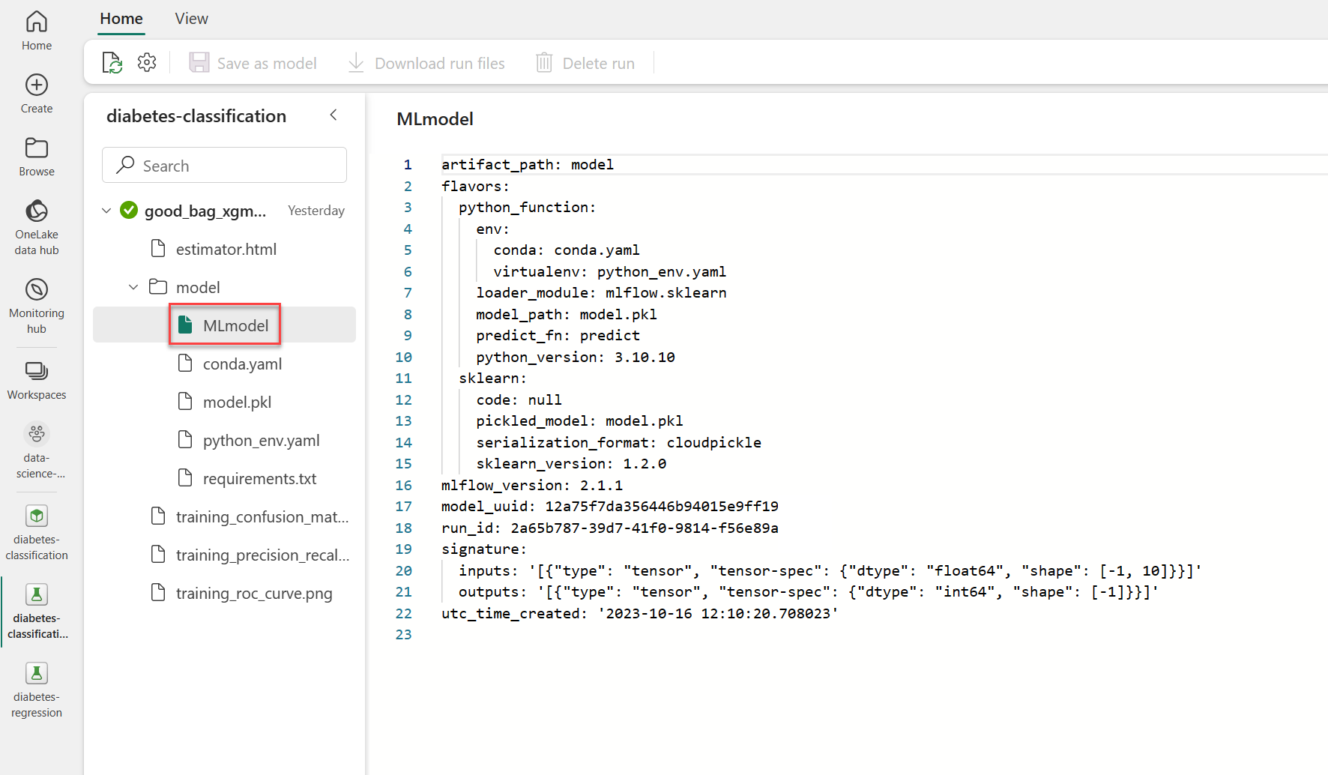Click the model folder icon
The image size is (1328, 775).
click(158, 286)
